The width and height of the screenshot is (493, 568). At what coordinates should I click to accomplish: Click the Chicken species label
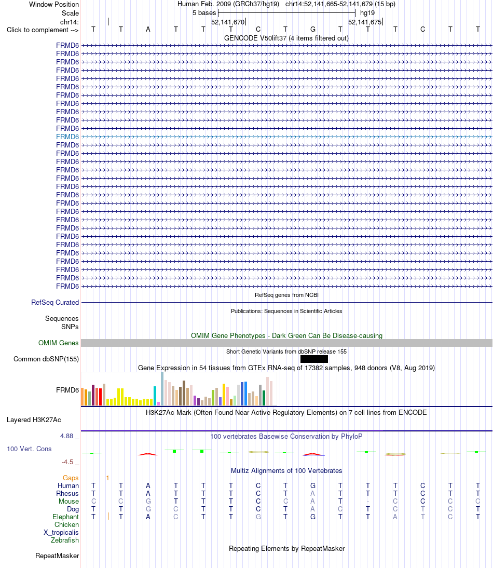click(x=66, y=524)
